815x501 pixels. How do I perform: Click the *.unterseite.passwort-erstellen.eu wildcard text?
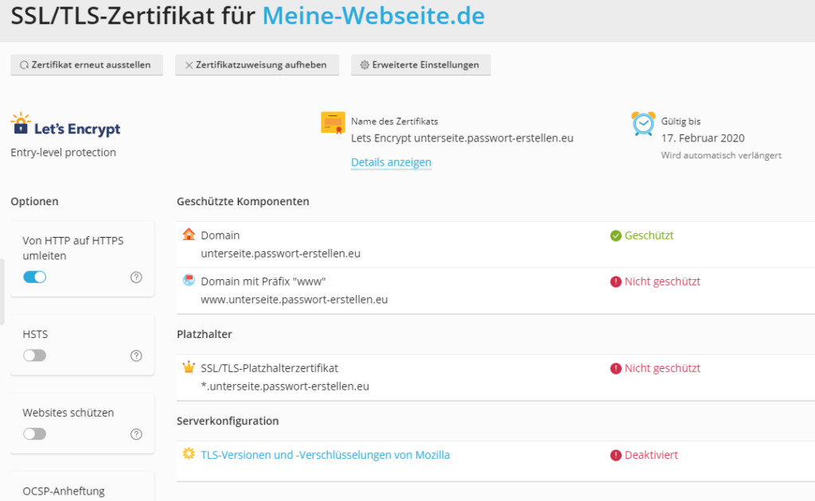tap(285, 386)
